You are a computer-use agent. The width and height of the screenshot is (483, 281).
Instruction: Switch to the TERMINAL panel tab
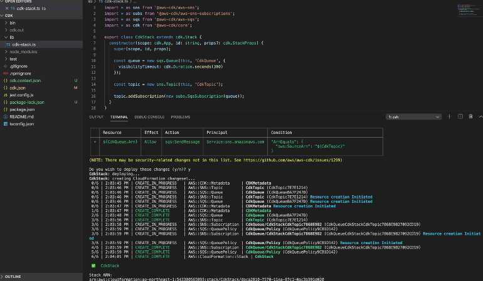tap(119, 117)
